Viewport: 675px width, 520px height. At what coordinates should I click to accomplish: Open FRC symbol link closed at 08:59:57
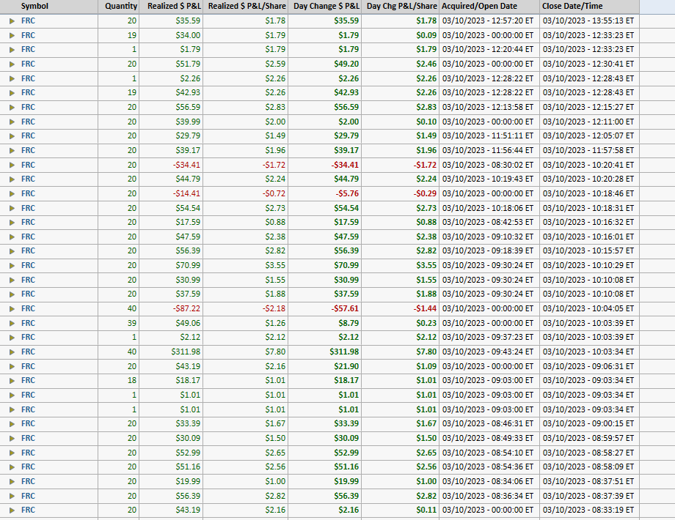28,439
